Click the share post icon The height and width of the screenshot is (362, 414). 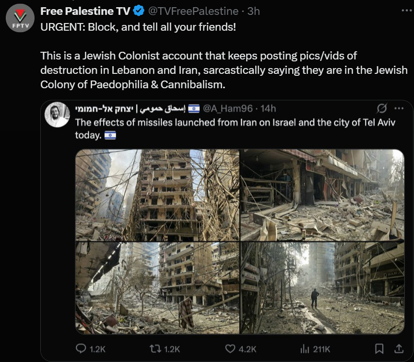pyautogui.click(x=398, y=349)
